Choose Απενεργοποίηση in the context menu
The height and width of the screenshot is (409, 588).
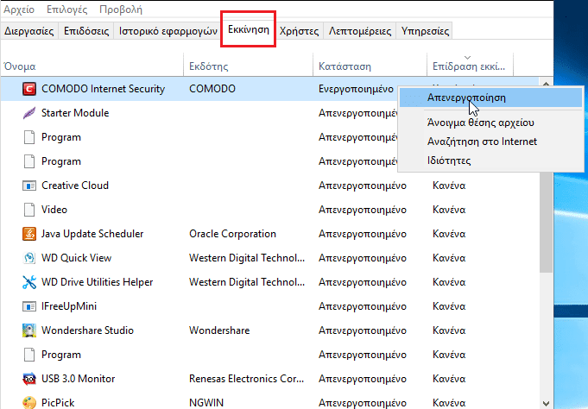(x=490, y=98)
